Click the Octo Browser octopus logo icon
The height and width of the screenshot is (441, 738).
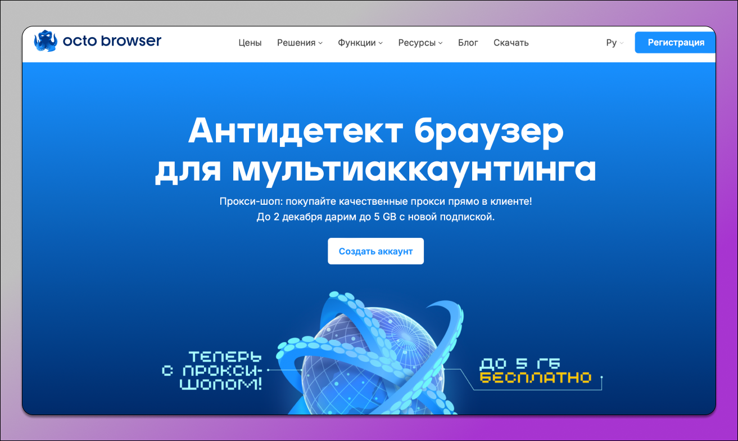pyautogui.click(x=45, y=40)
